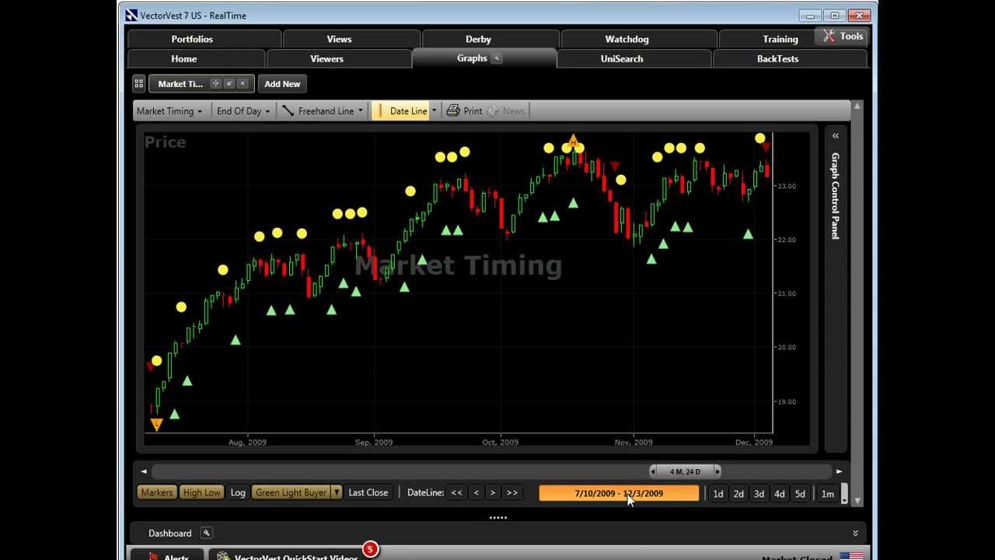Click the DateLine rewind << button
The height and width of the screenshot is (560, 995).
point(456,492)
